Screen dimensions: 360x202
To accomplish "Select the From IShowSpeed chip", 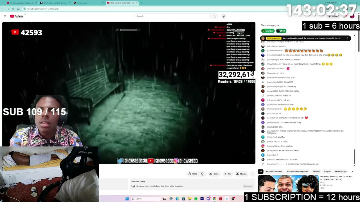I will (274, 171).
